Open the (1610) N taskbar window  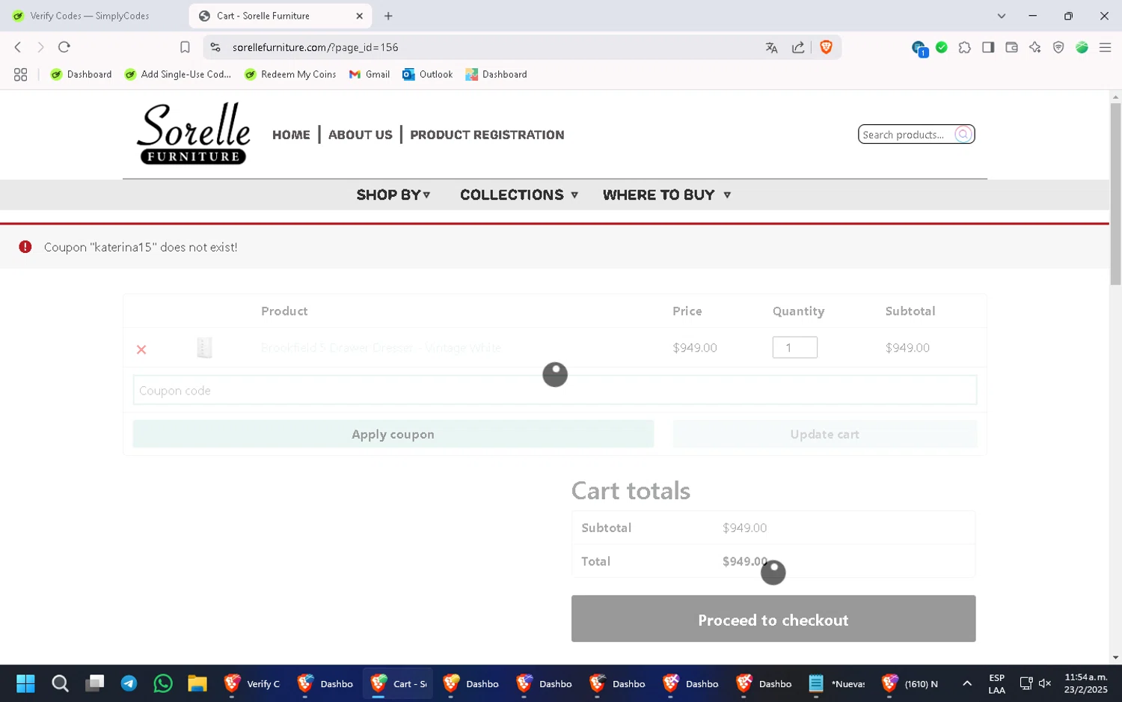tap(910, 683)
